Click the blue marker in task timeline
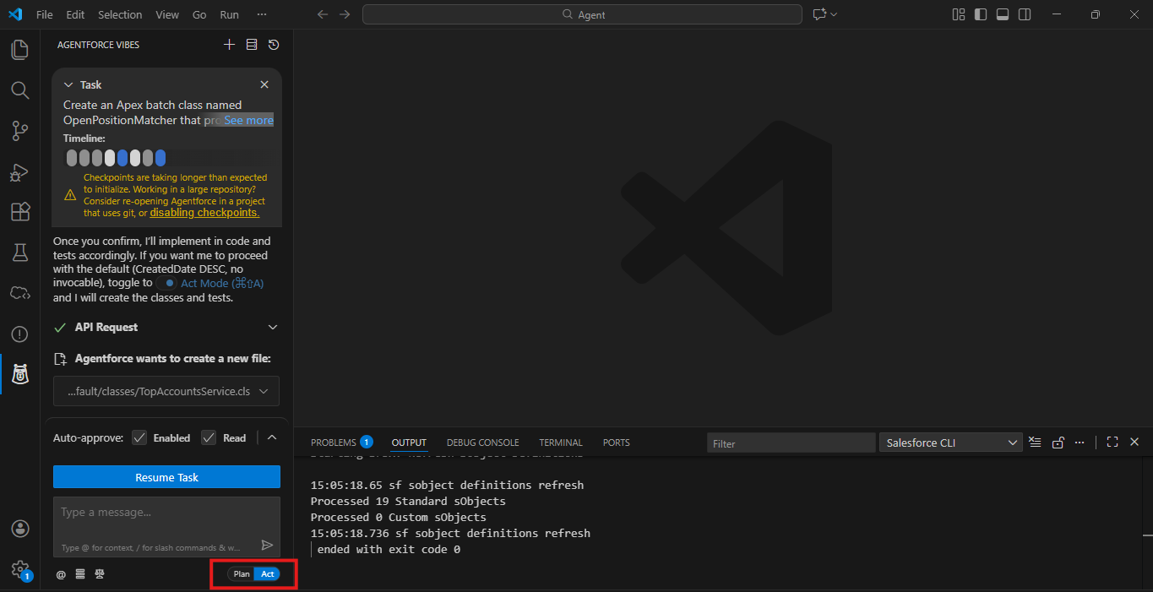1153x592 pixels. click(x=122, y=158)
